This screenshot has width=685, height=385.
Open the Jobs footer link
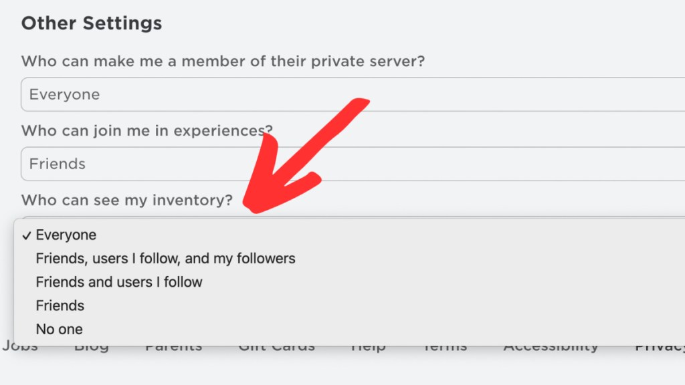(20, 348)
